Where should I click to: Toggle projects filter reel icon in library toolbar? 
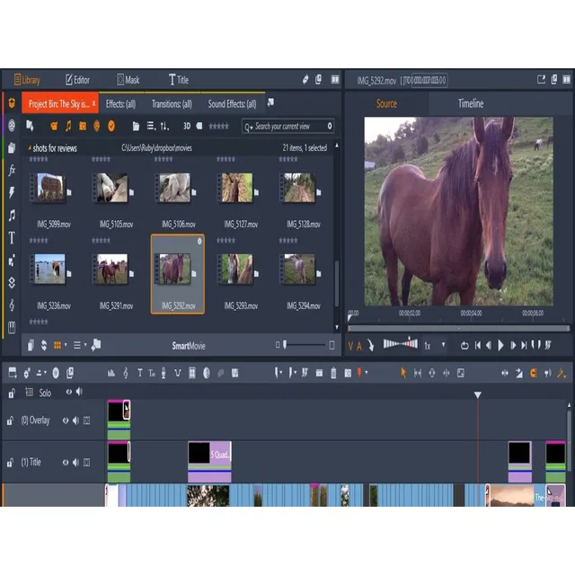click(x=97, y=126)
